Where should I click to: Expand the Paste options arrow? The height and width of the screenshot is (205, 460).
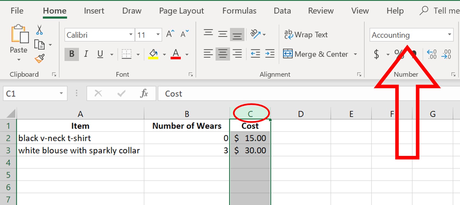(19, 60)
